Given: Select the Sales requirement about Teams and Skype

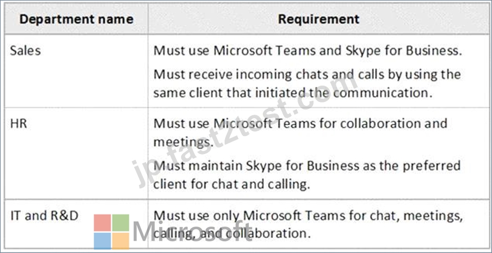Looking at the screenshot, I should [x=308, y=51].
